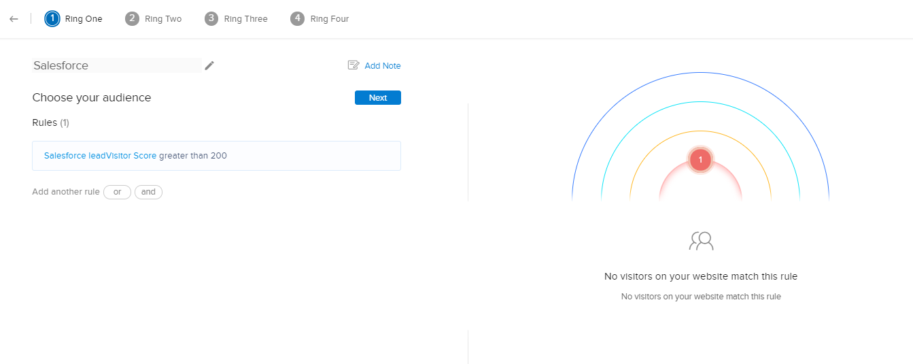Add another rule with "and"
Image resolution: width=913 pixels, height=364 pixels.
(x=148, y=192)
